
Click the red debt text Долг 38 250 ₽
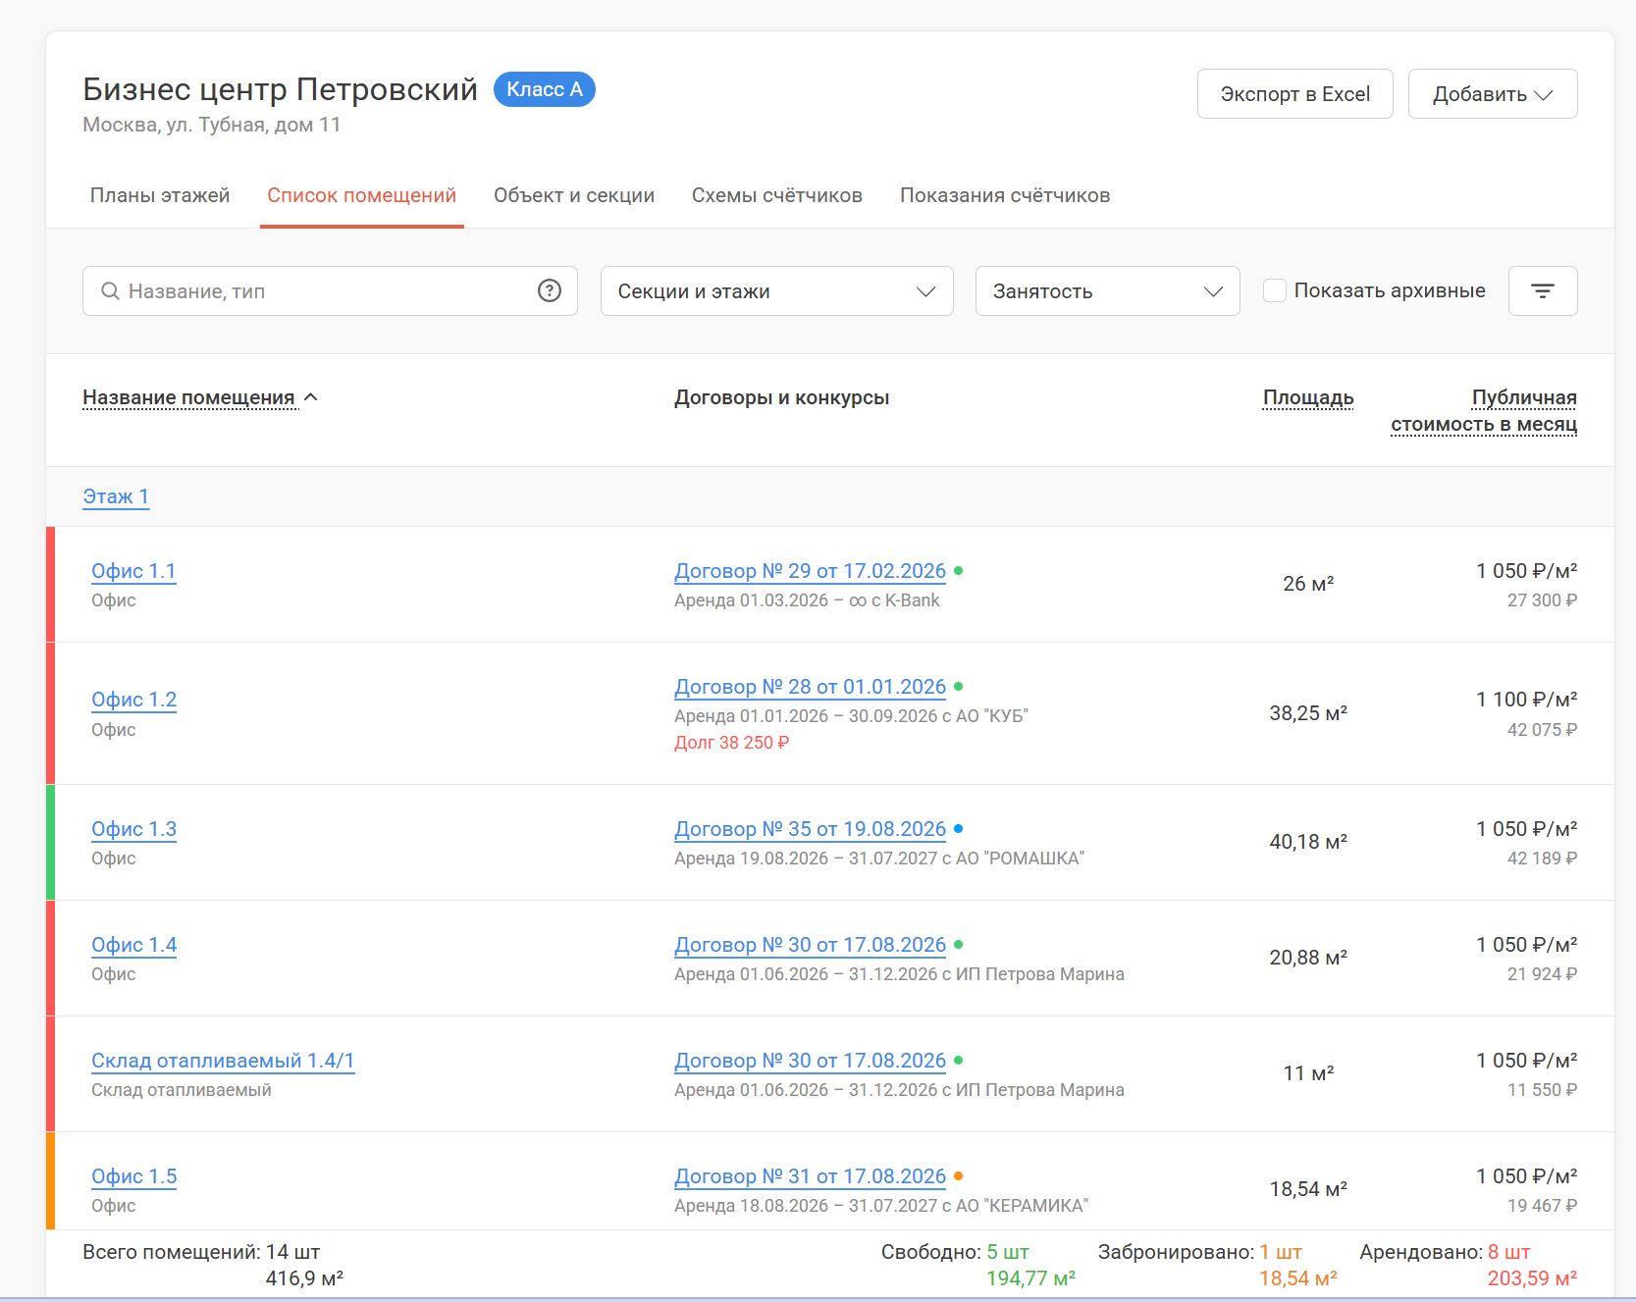click(731, 743)
